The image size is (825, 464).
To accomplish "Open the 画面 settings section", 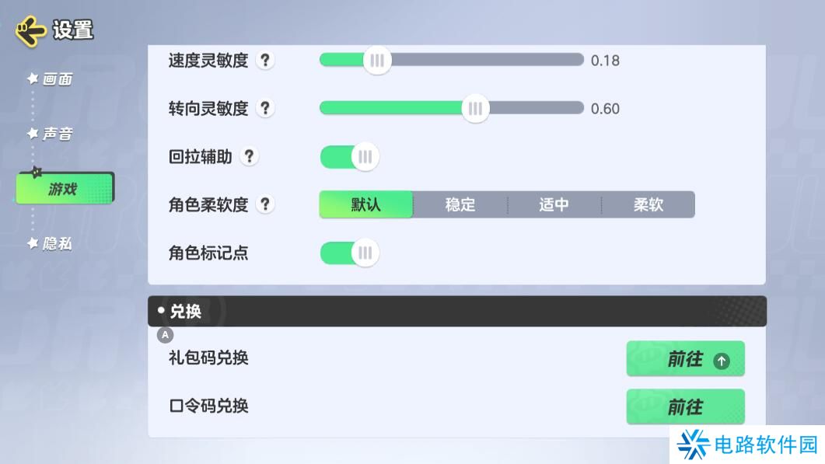I will tap(58, 78).
